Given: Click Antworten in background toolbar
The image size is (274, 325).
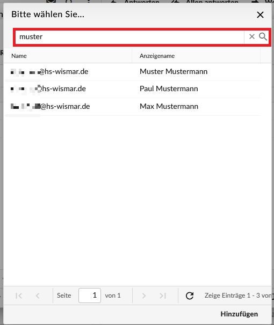Looking at the screenshot, I should (x=142, y=2).
